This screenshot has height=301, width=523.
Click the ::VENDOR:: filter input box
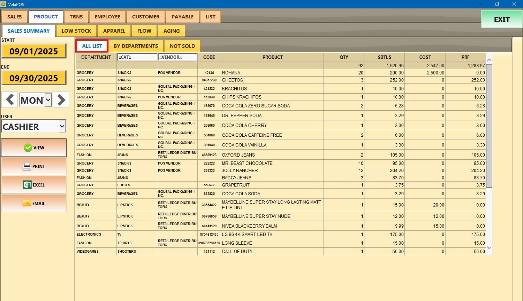tap(177, 57)
